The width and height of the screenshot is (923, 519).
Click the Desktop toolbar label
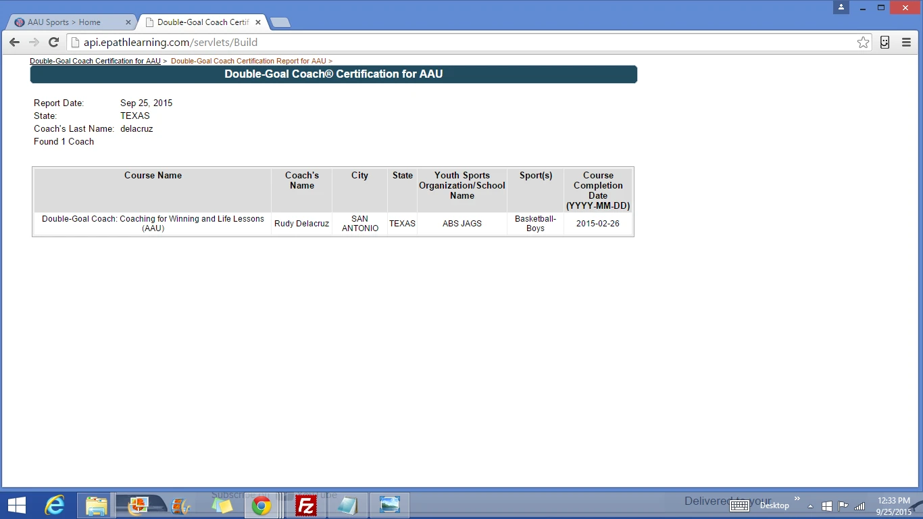pyautogui.click(x=774, y=505)
